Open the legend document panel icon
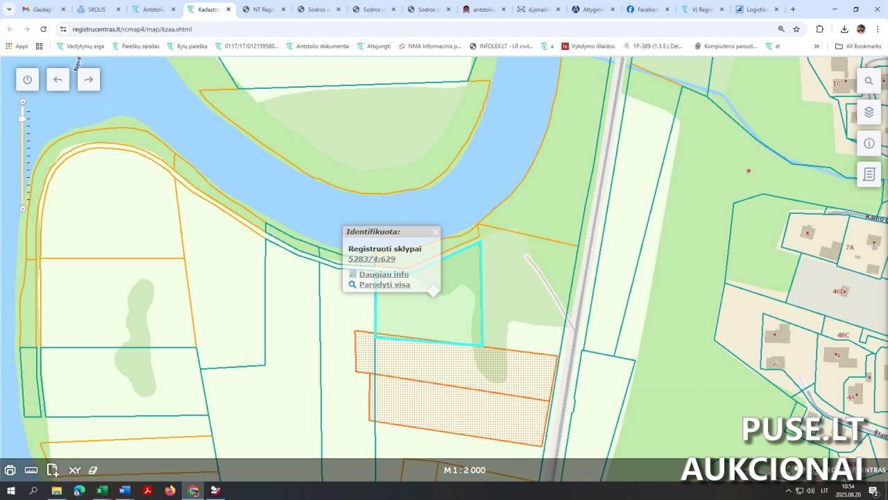Image resolution: width=888 pixels, height=500 pixels. pos(869,174)
